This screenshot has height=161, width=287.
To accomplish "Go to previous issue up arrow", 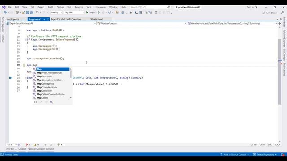I will tap(45, 144).
